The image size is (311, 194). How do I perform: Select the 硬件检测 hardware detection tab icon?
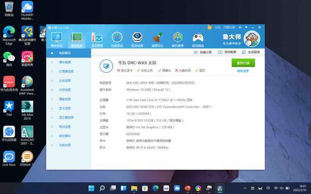click(77, 37)
